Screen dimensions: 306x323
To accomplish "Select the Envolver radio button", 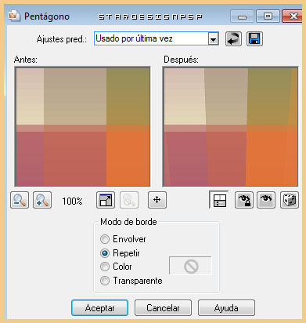I will (x=105, y=239).
